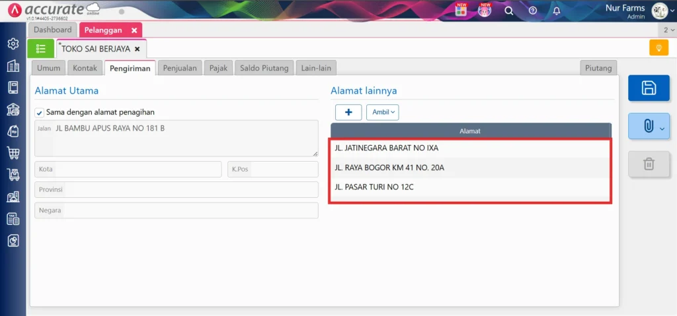The image size is (677, 316).
Task: Click the Negara input field
Action: coord(176,210)
